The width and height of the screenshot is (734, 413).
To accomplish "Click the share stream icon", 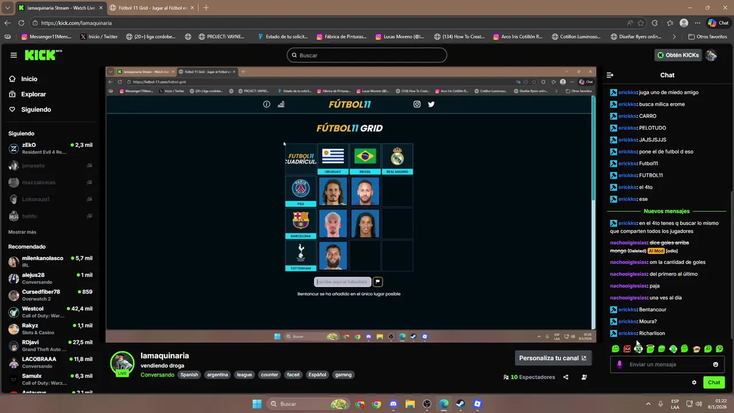I will [566, 377].
